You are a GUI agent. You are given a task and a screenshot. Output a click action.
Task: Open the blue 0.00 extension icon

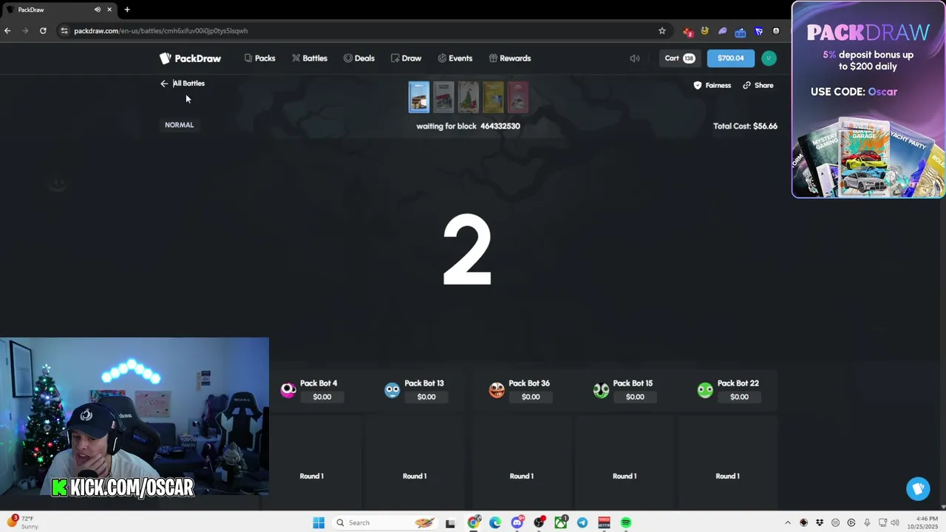tap(741, 32)
